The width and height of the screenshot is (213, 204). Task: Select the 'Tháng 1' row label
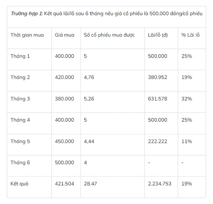point(20,56)
